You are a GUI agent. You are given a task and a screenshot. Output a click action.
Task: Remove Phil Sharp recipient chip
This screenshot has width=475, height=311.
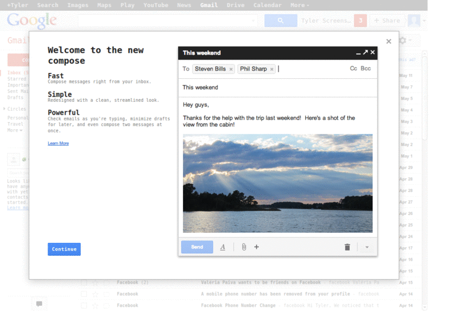272,69
